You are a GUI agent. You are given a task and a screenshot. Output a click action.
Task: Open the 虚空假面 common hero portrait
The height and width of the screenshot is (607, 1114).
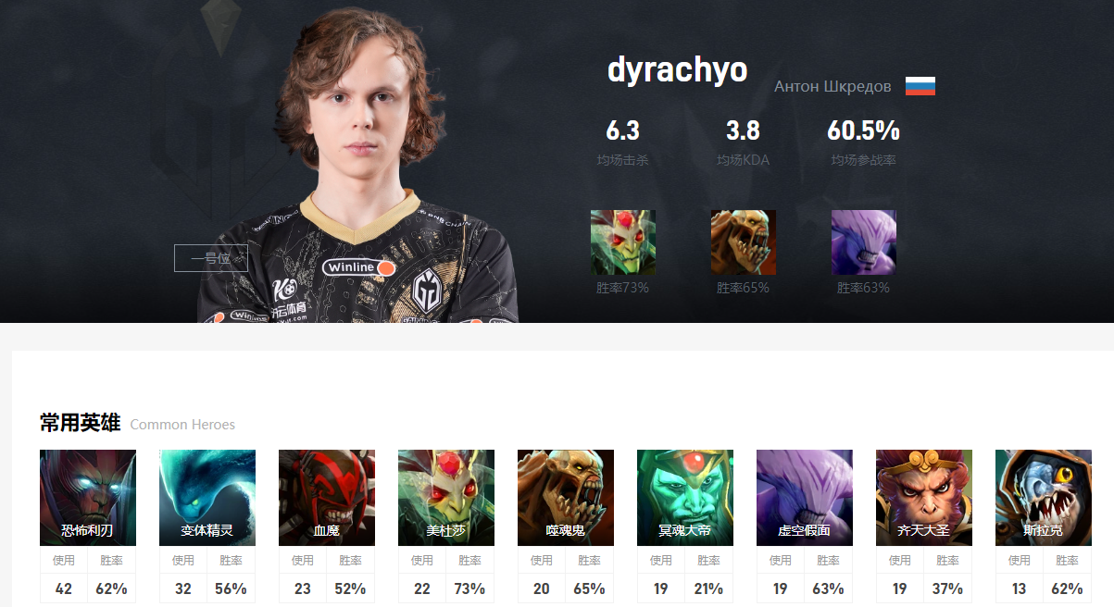click(x=805, y=498)
